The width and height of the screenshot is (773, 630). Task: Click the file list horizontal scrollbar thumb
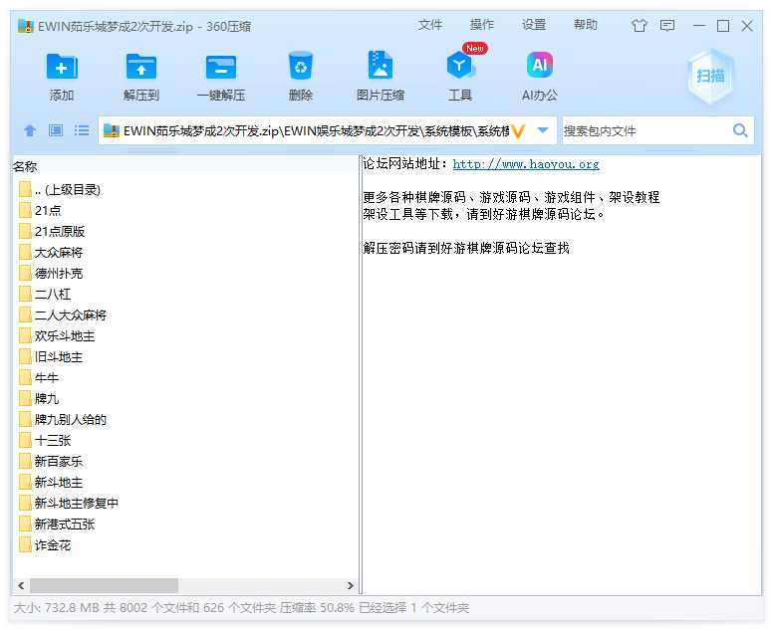(x=104, y=585)
